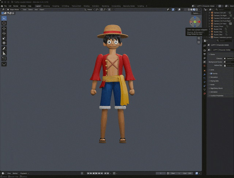The width and height of the screenshot is (234, 178).
Task: Activate the Cursor tool
Action: point(4,23)
